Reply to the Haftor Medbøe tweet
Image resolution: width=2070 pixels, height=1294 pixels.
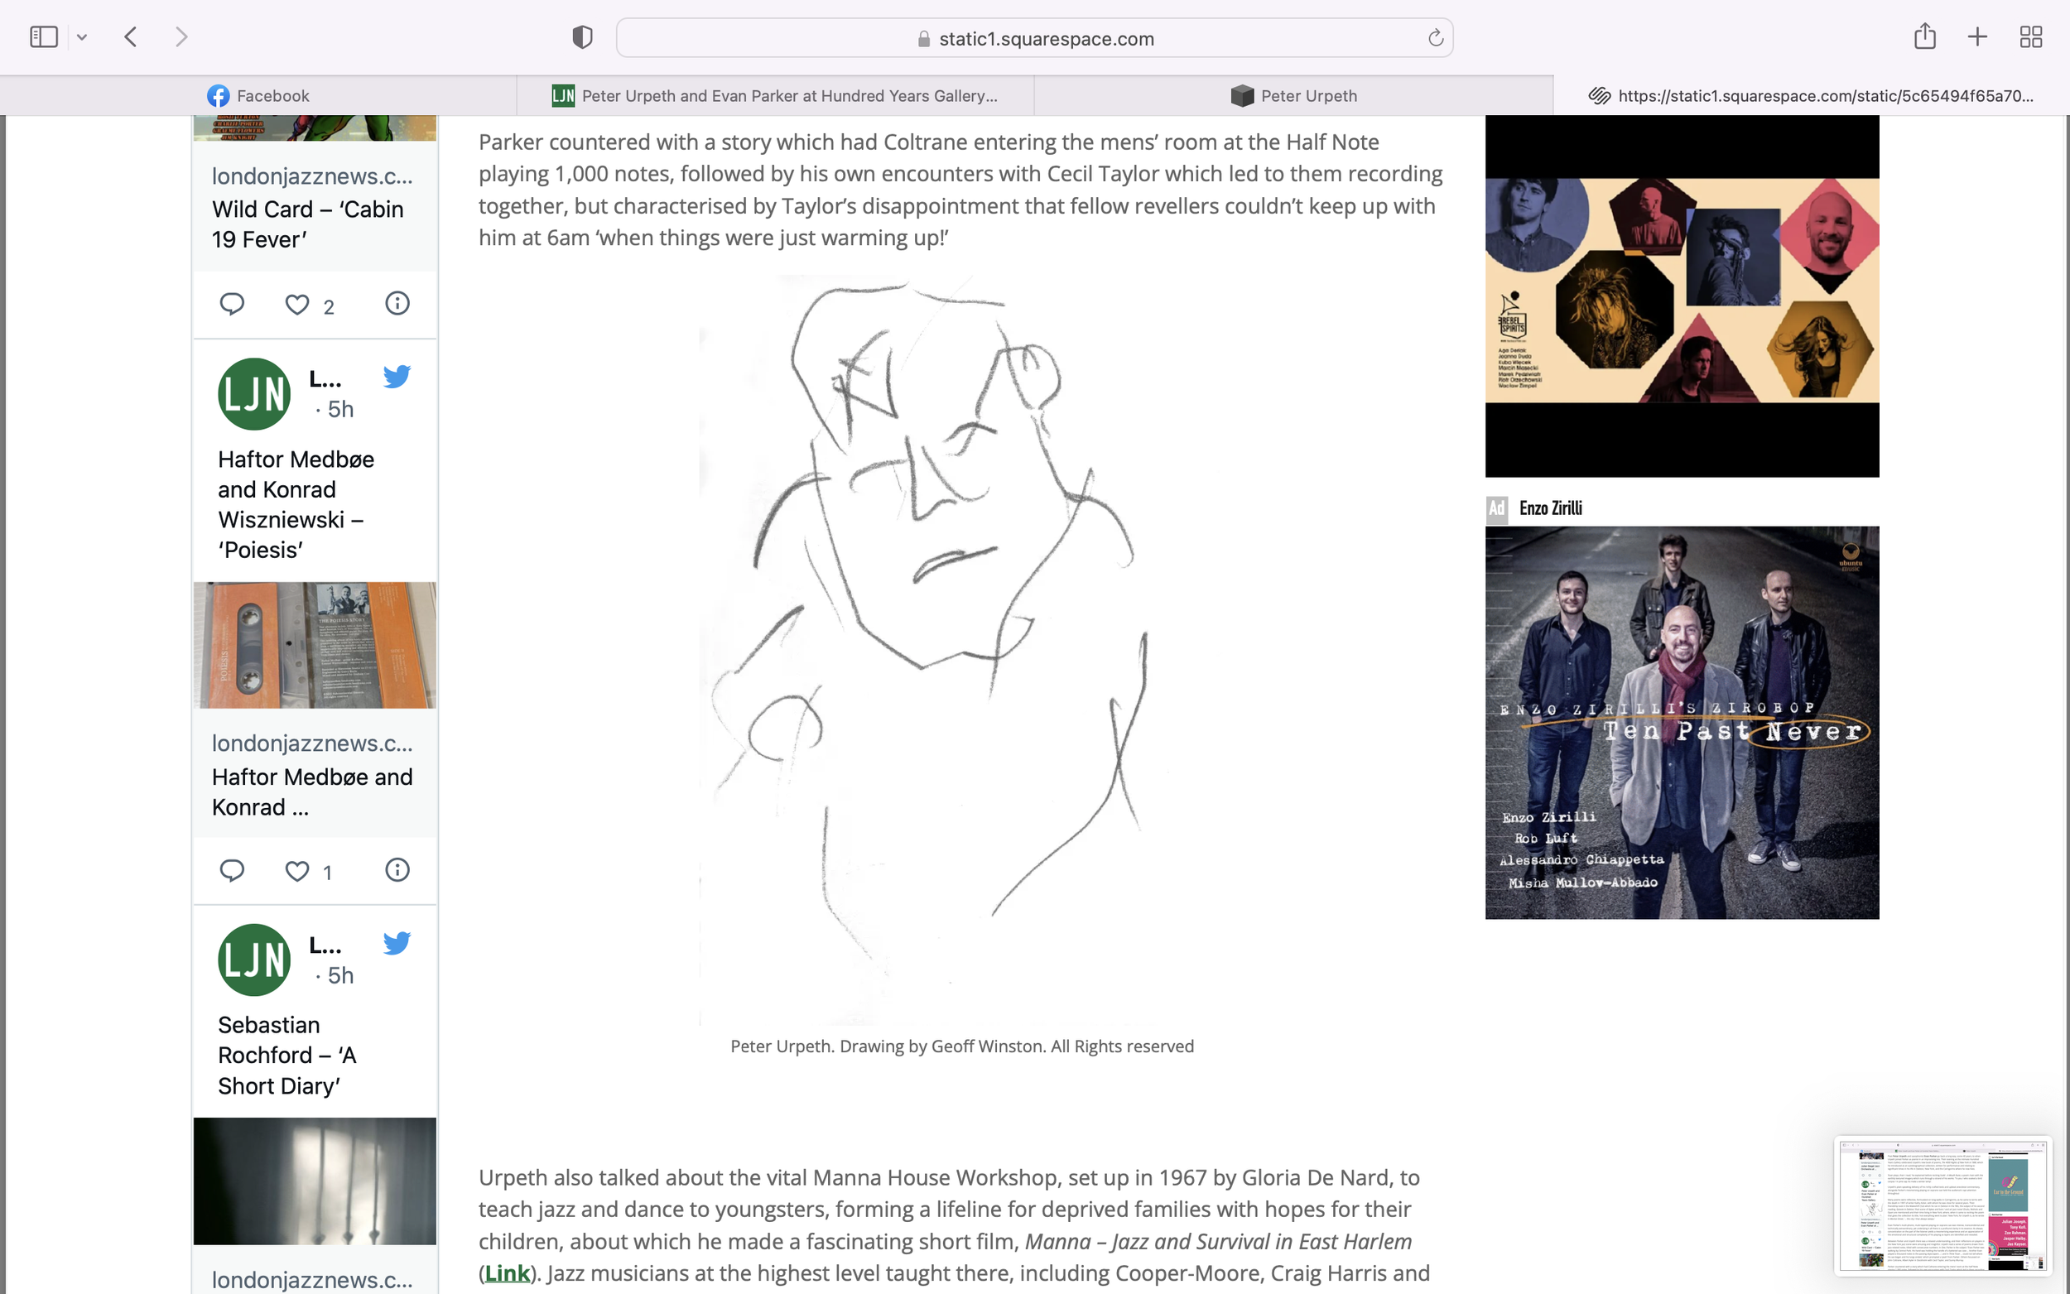(x=232, y=870)
